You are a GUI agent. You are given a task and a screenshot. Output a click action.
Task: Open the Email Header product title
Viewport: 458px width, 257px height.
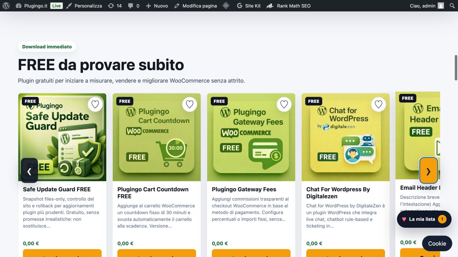[x=420, y=188]
